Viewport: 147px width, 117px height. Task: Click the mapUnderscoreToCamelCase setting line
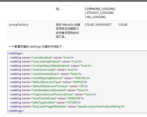[x=53, y=94]
